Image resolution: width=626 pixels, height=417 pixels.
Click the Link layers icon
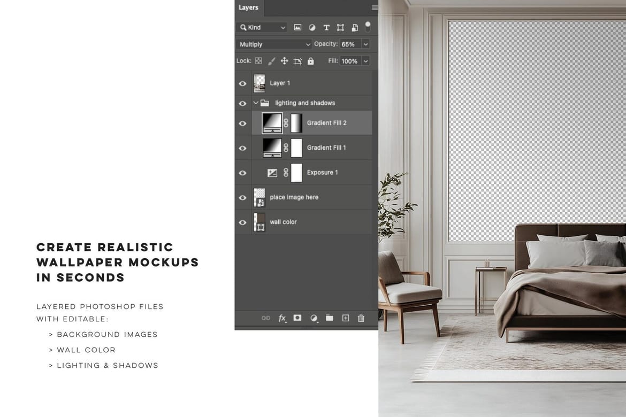coord(265,318)
